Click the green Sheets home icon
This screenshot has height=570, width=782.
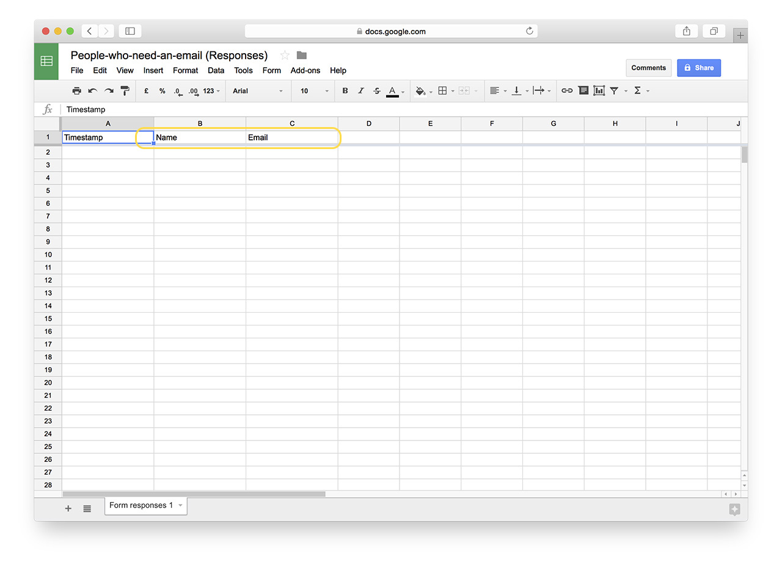pyautogui.click(x=46, y=61)
